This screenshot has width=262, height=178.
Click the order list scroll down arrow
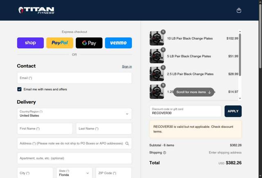tap(240, 99)
